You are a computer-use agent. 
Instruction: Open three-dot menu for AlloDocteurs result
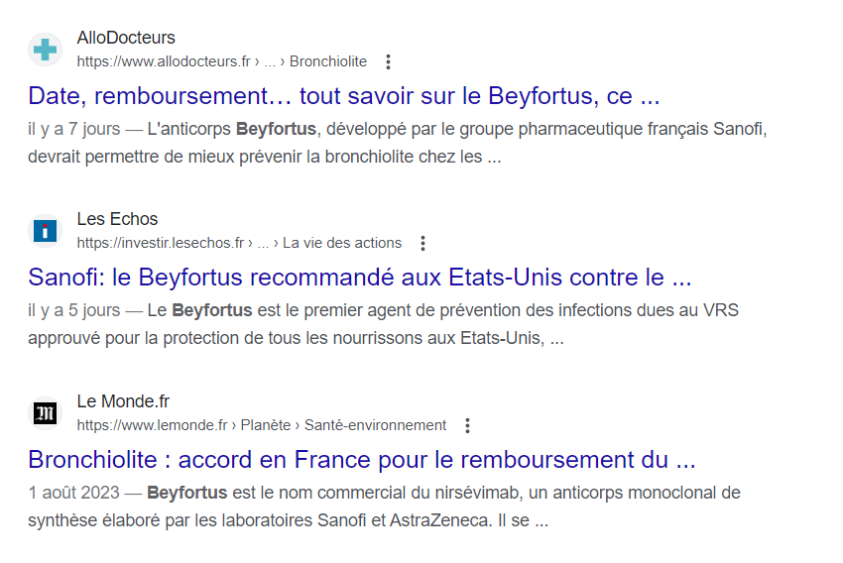[388, 61]
